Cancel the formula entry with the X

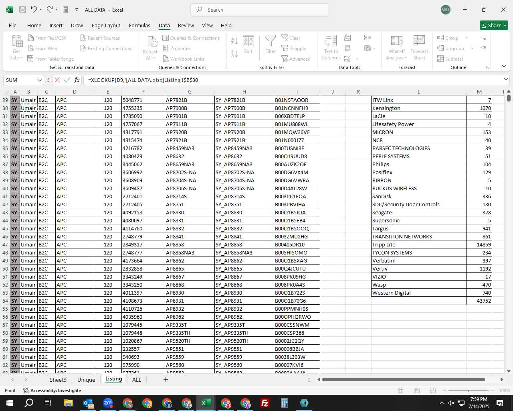point(57,80)
